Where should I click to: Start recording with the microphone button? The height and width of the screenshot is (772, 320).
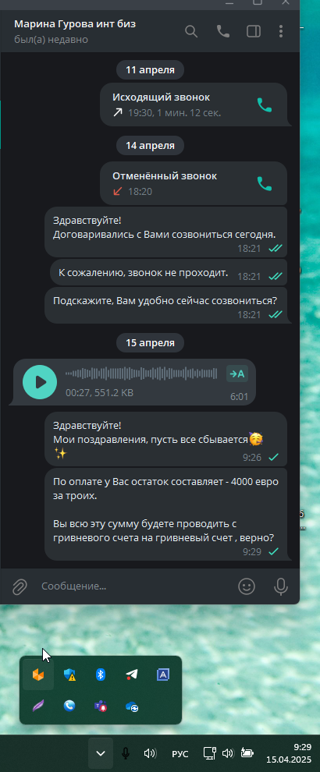pyautogui.click(x=280, y=586)
